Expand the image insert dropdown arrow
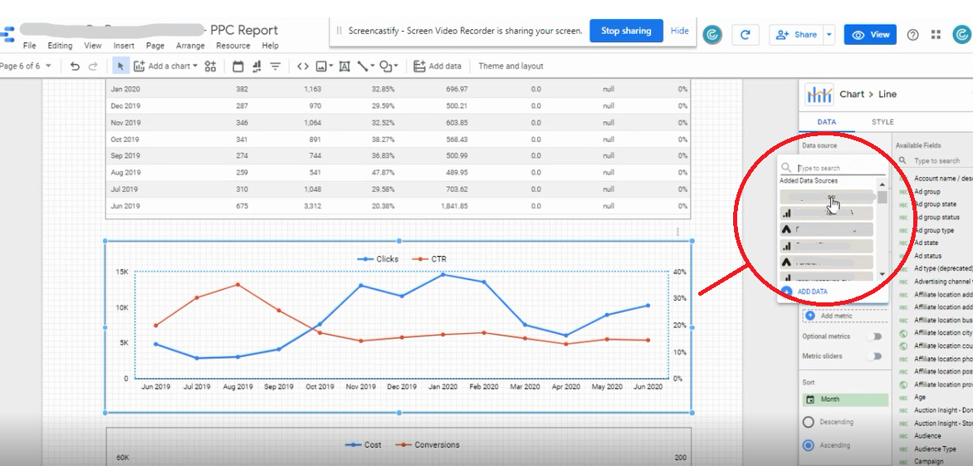This screenshot has height=466, width=973. click(330, 66)
